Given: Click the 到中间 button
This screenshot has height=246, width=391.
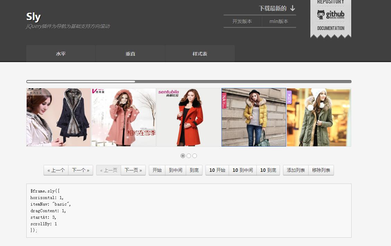Looking at the screenshot, I should [x=175, y=170].
